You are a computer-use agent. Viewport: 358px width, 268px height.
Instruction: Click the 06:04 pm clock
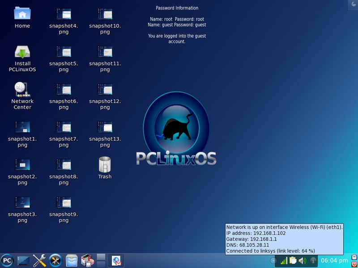click(334, 260)
